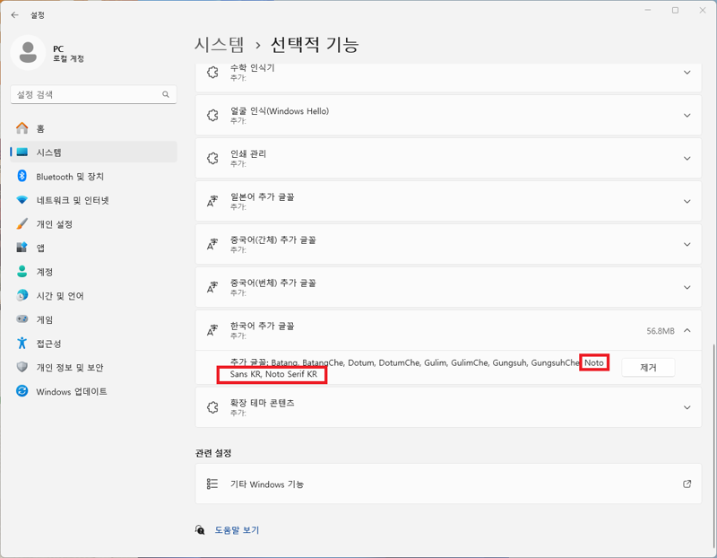Click the puzzle icon beside 얼굴 인식(Windows Hello)
This screenshot has width=717, height=558.
click(x=212, y=116)
